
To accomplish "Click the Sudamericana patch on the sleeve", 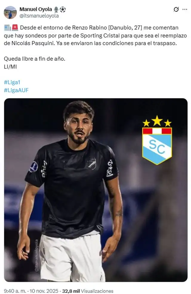I will pyautogui.click(x=34, y=167).
